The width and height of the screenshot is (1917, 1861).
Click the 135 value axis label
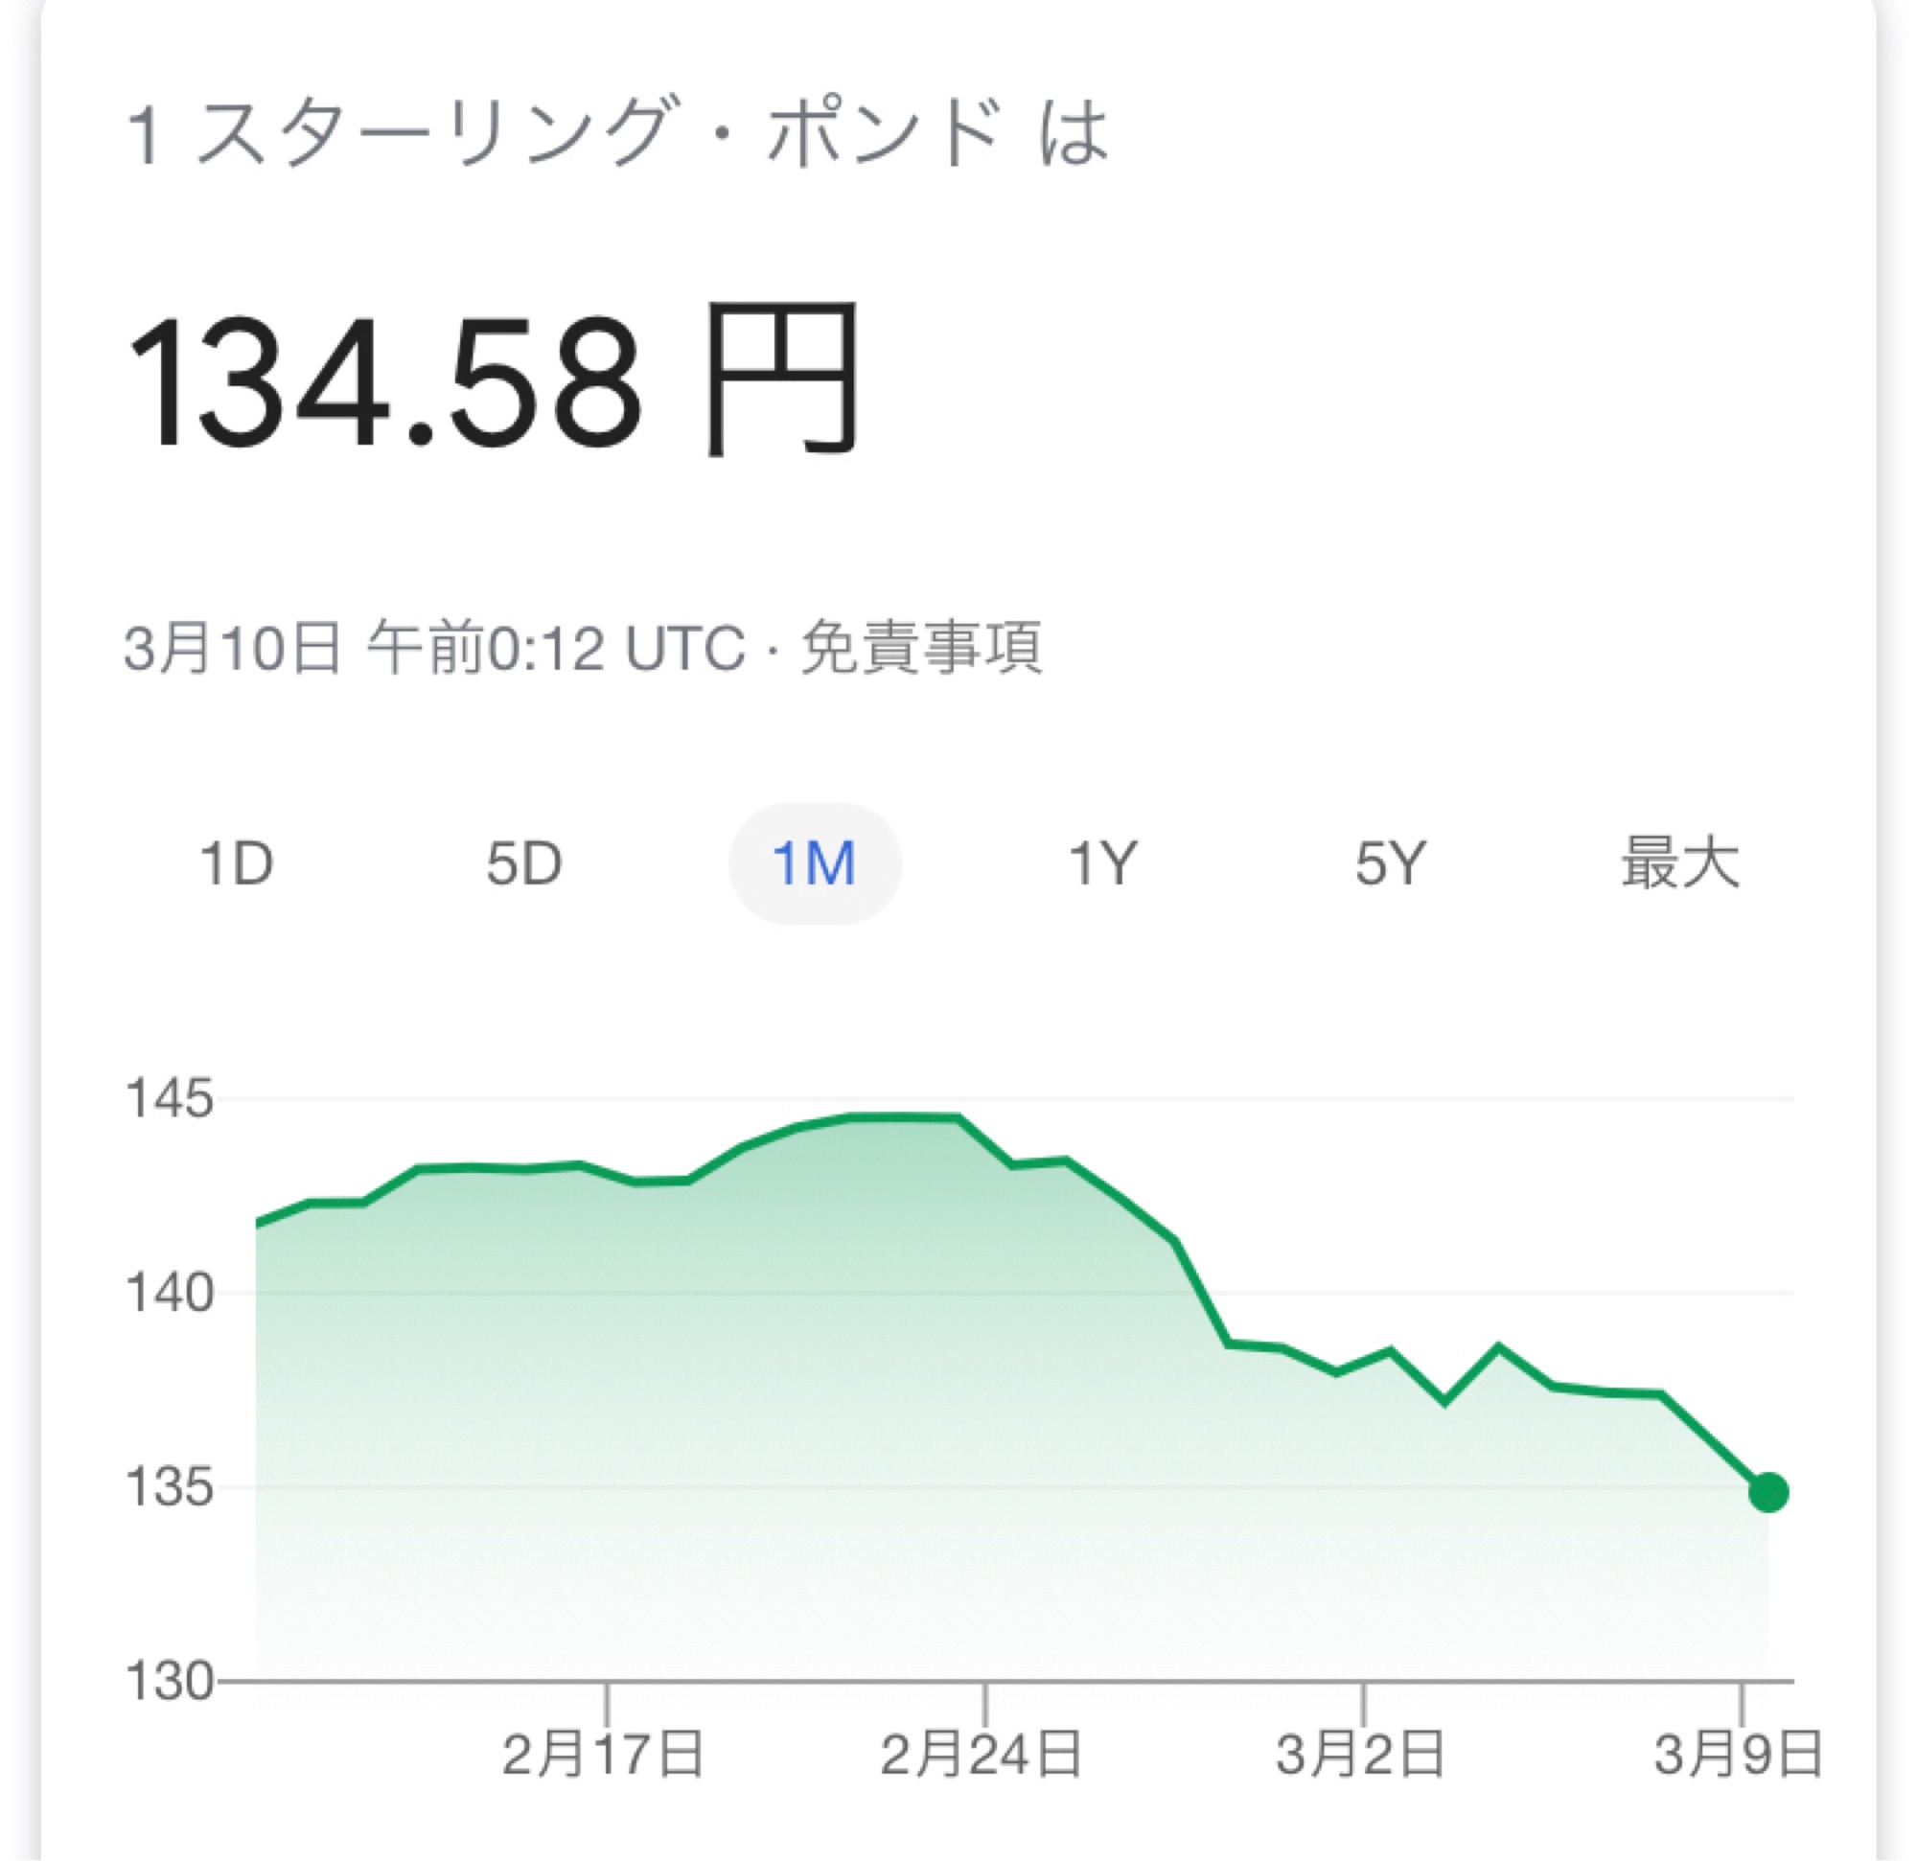point(170,1486)
